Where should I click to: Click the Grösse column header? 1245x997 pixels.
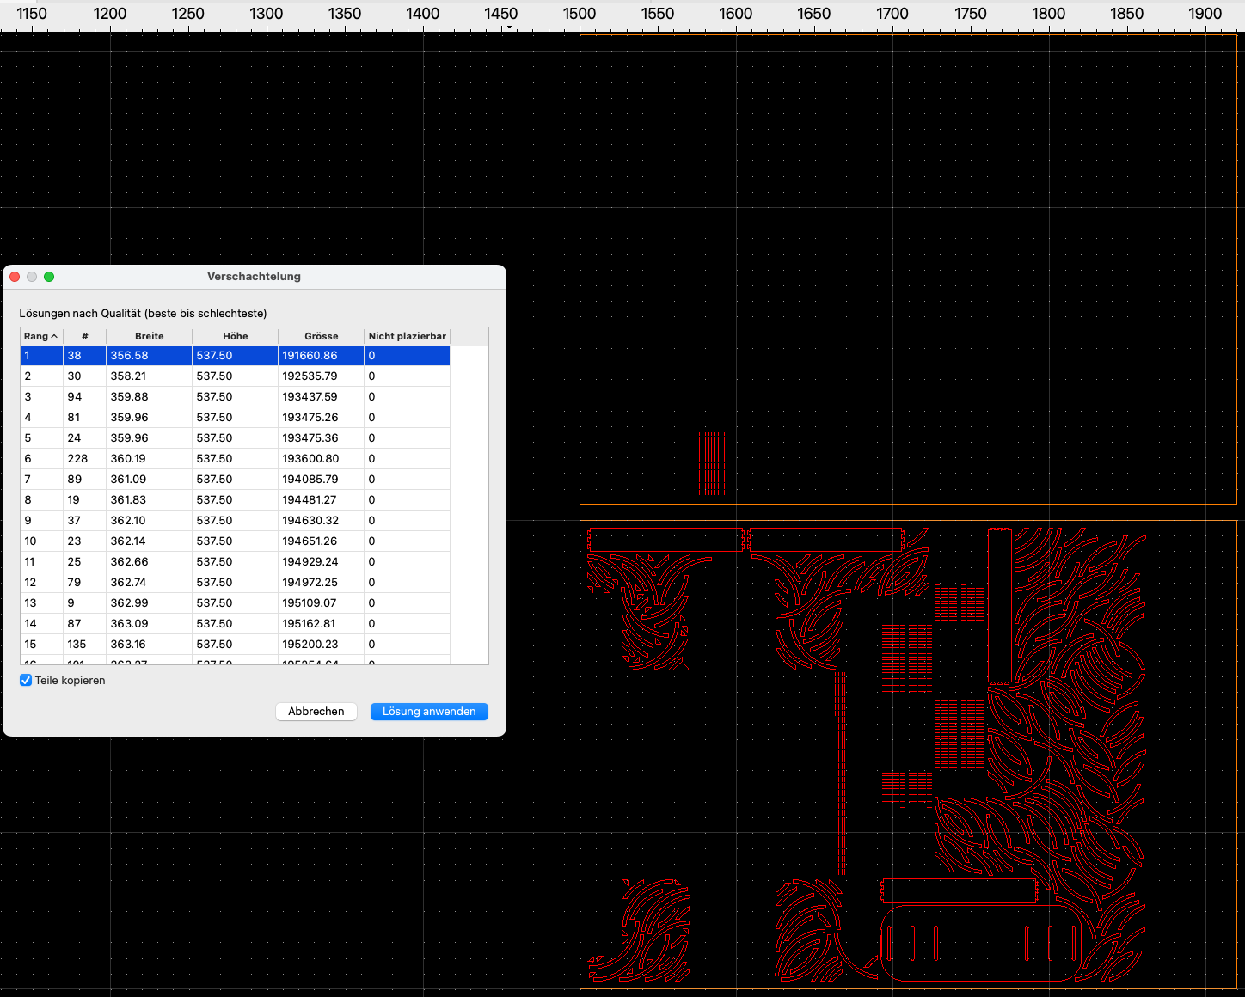321,336
